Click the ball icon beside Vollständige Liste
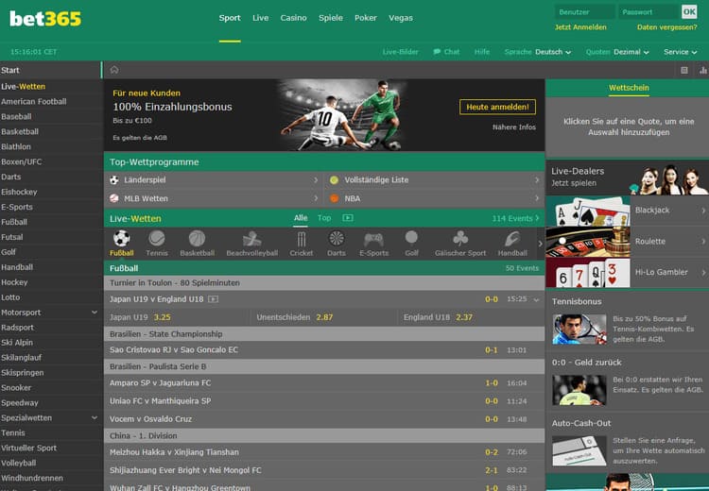 [x=334, y=179]
